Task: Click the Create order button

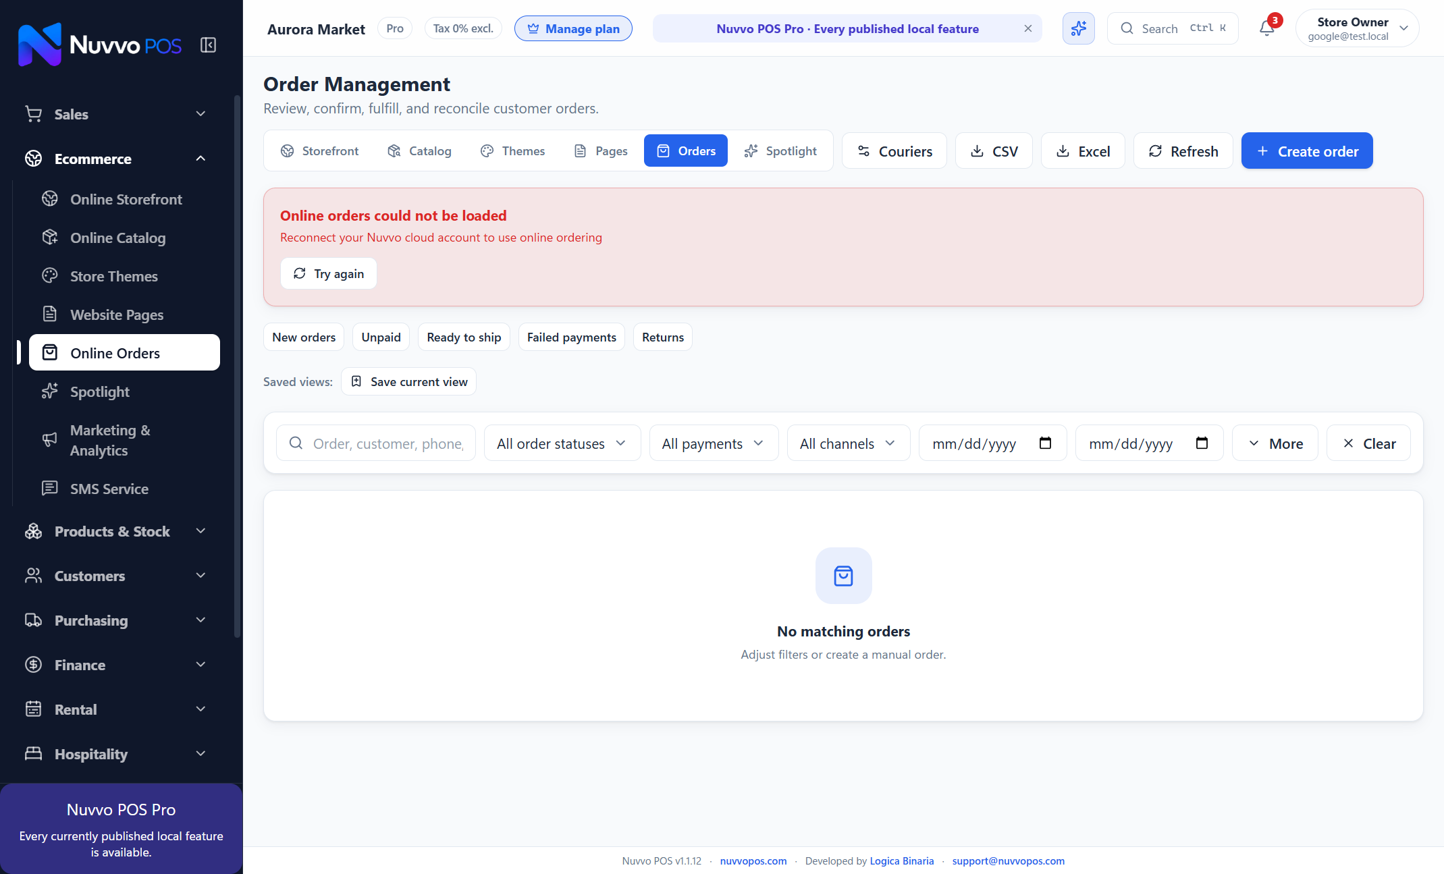Action: point(1306,151)
